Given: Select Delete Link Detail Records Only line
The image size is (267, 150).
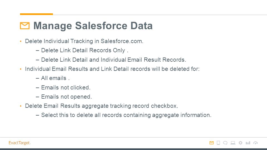Looking at the screenshot, I should click(x=85, y=50).
